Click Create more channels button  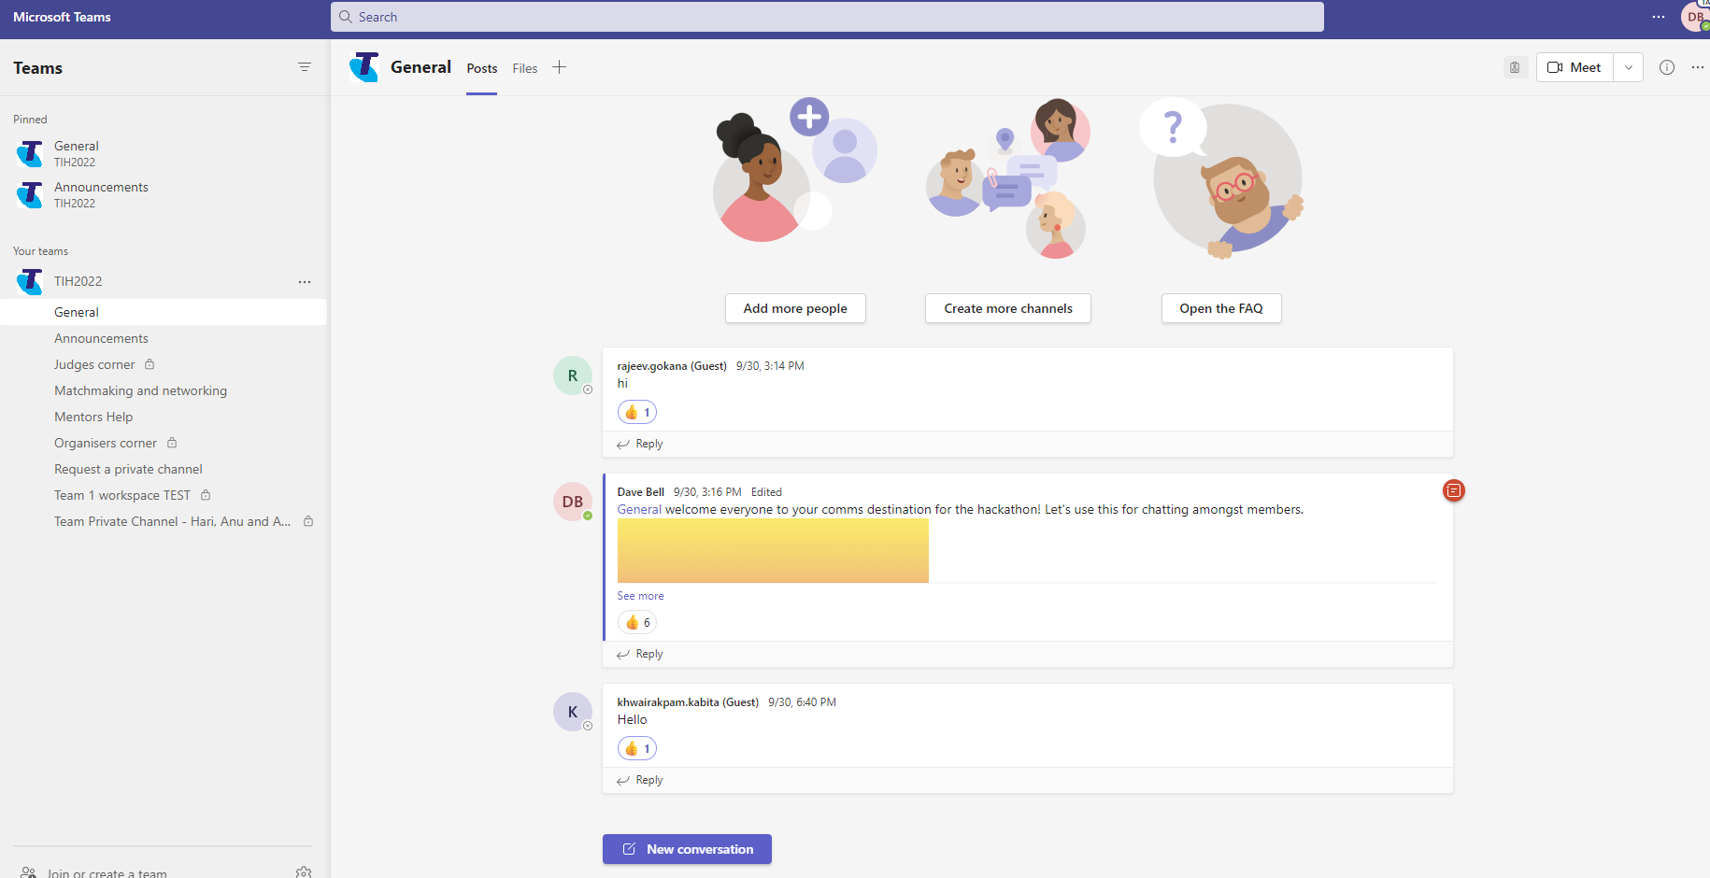click(1008, 308)
